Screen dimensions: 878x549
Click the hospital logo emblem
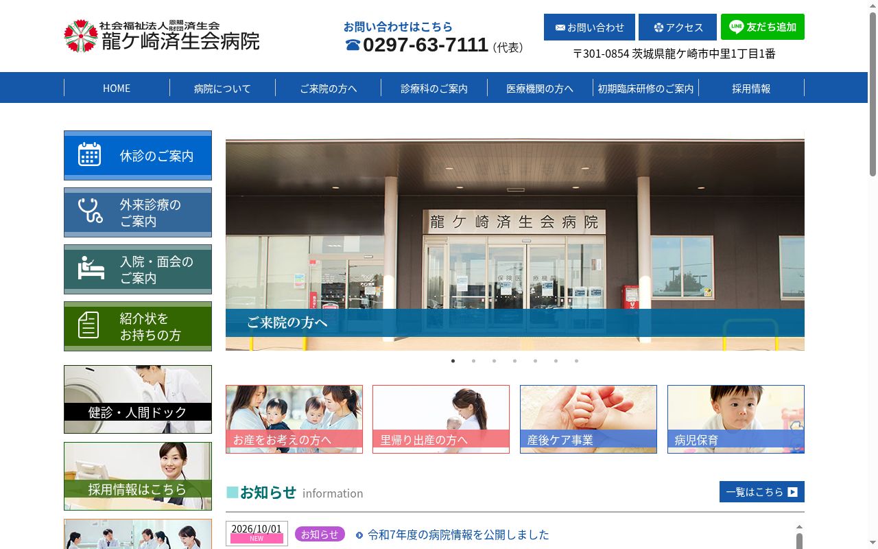pos(80,36)
